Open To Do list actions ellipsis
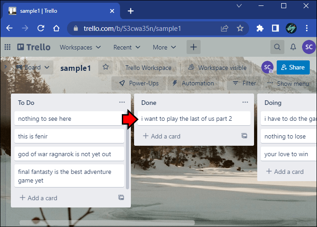 pyautogui.click(x=122, y=102)
